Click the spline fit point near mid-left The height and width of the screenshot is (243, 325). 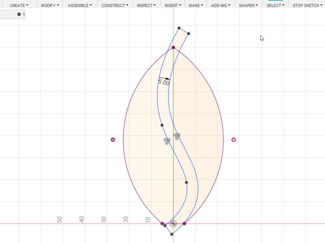[x=162, y=125]
